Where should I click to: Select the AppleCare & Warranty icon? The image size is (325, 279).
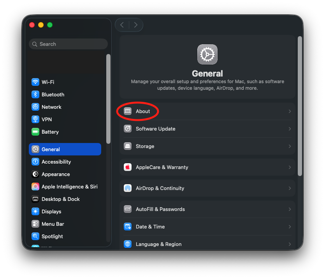pos(128,167)
